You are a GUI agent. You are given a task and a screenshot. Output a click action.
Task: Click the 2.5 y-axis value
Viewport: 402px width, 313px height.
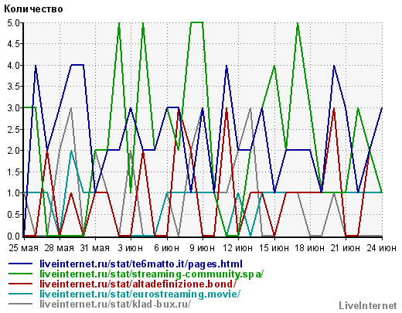pyautogui.click(x=13, y=129)
